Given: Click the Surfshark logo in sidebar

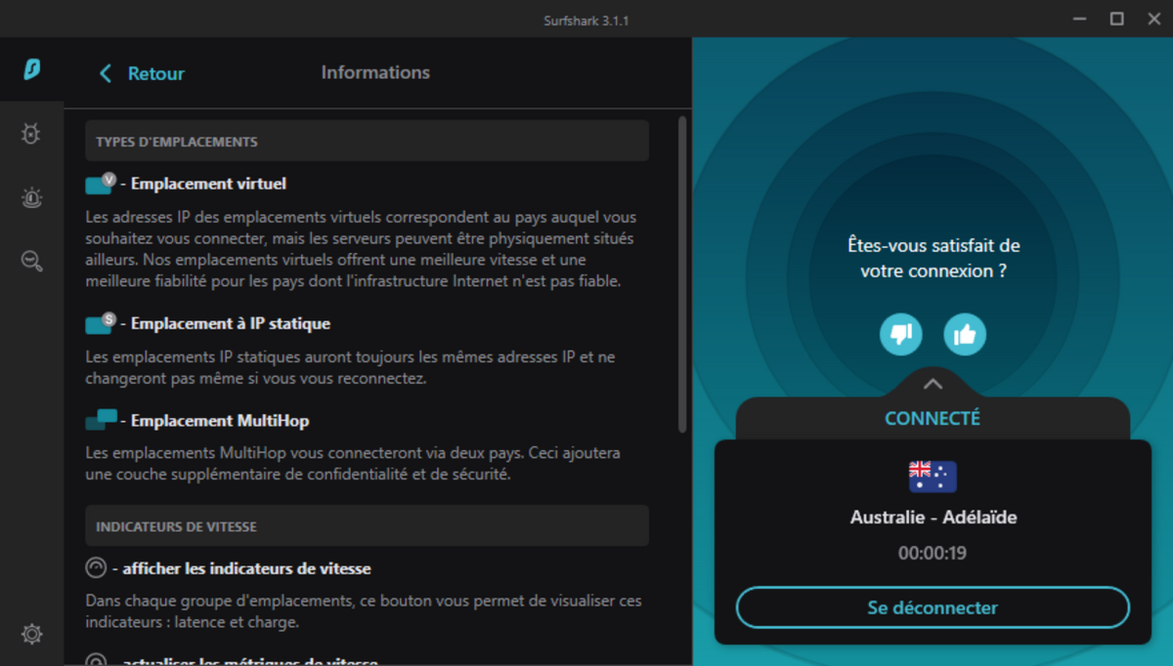Looking at the screenshot, I should 32,69.
